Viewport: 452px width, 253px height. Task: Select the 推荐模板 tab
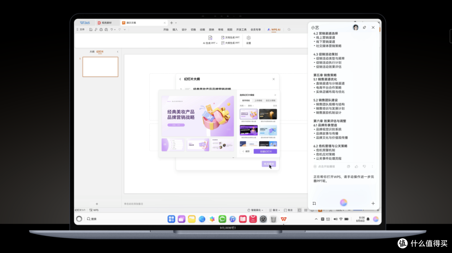tap(246, 100)
